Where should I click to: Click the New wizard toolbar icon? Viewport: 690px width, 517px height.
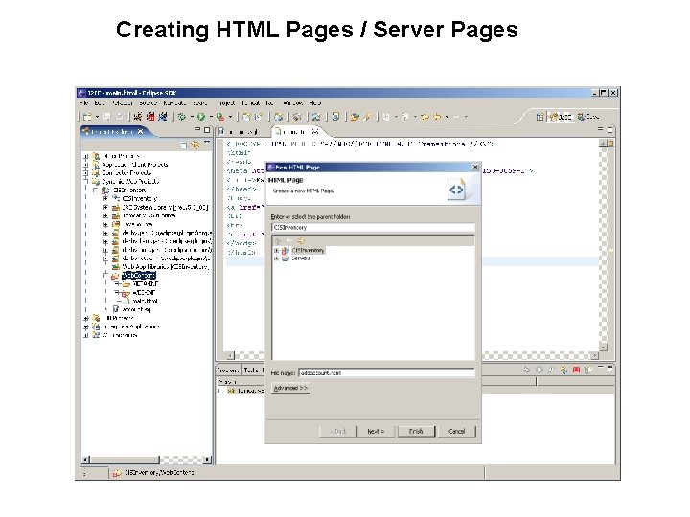pos(87,117)
